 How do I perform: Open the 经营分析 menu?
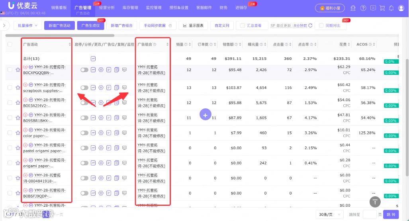pyautogui.click(x=107, y=8)
